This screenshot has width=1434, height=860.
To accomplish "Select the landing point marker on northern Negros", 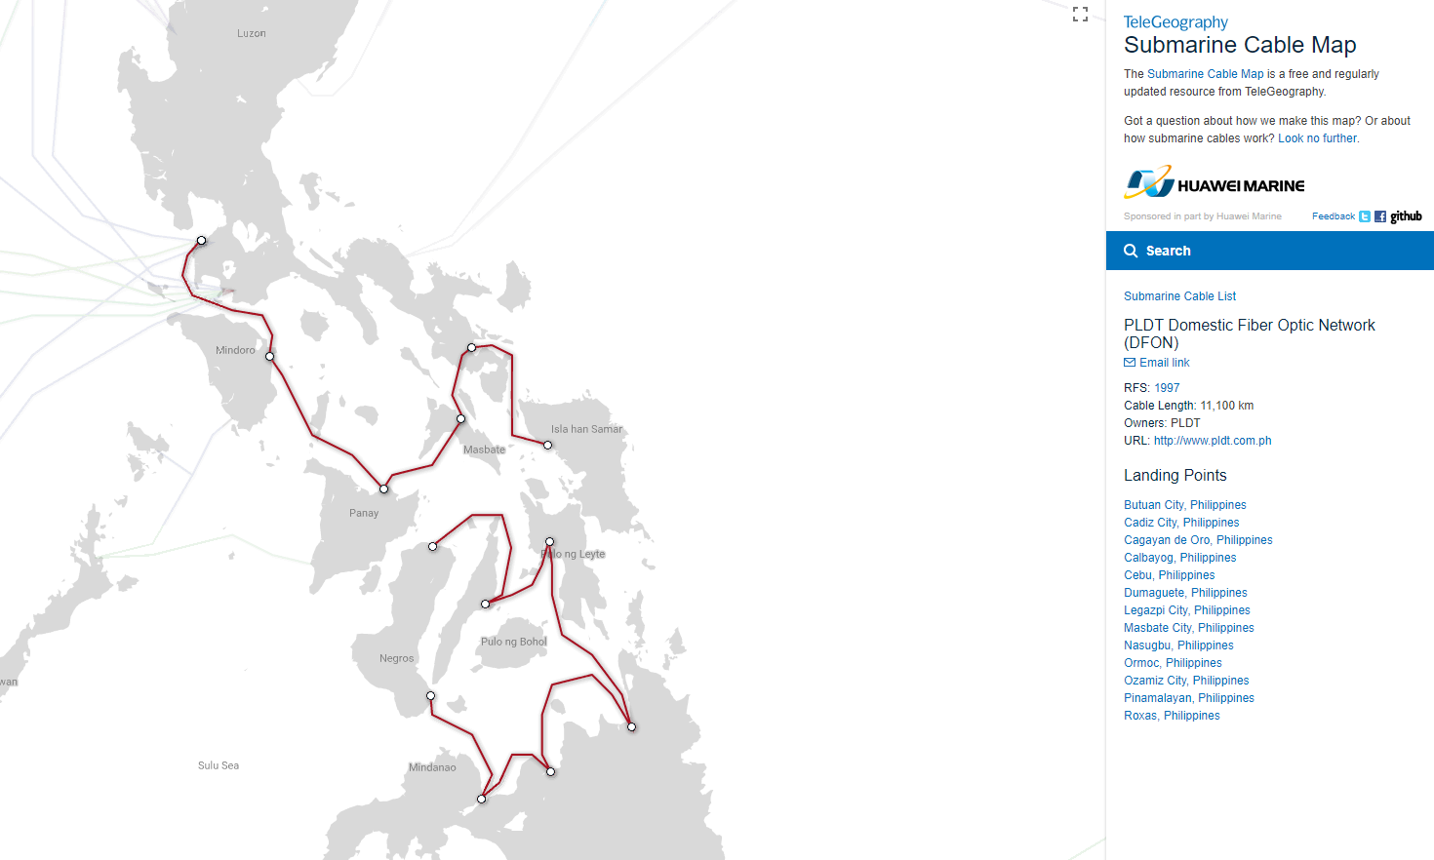I will point(432,546).
